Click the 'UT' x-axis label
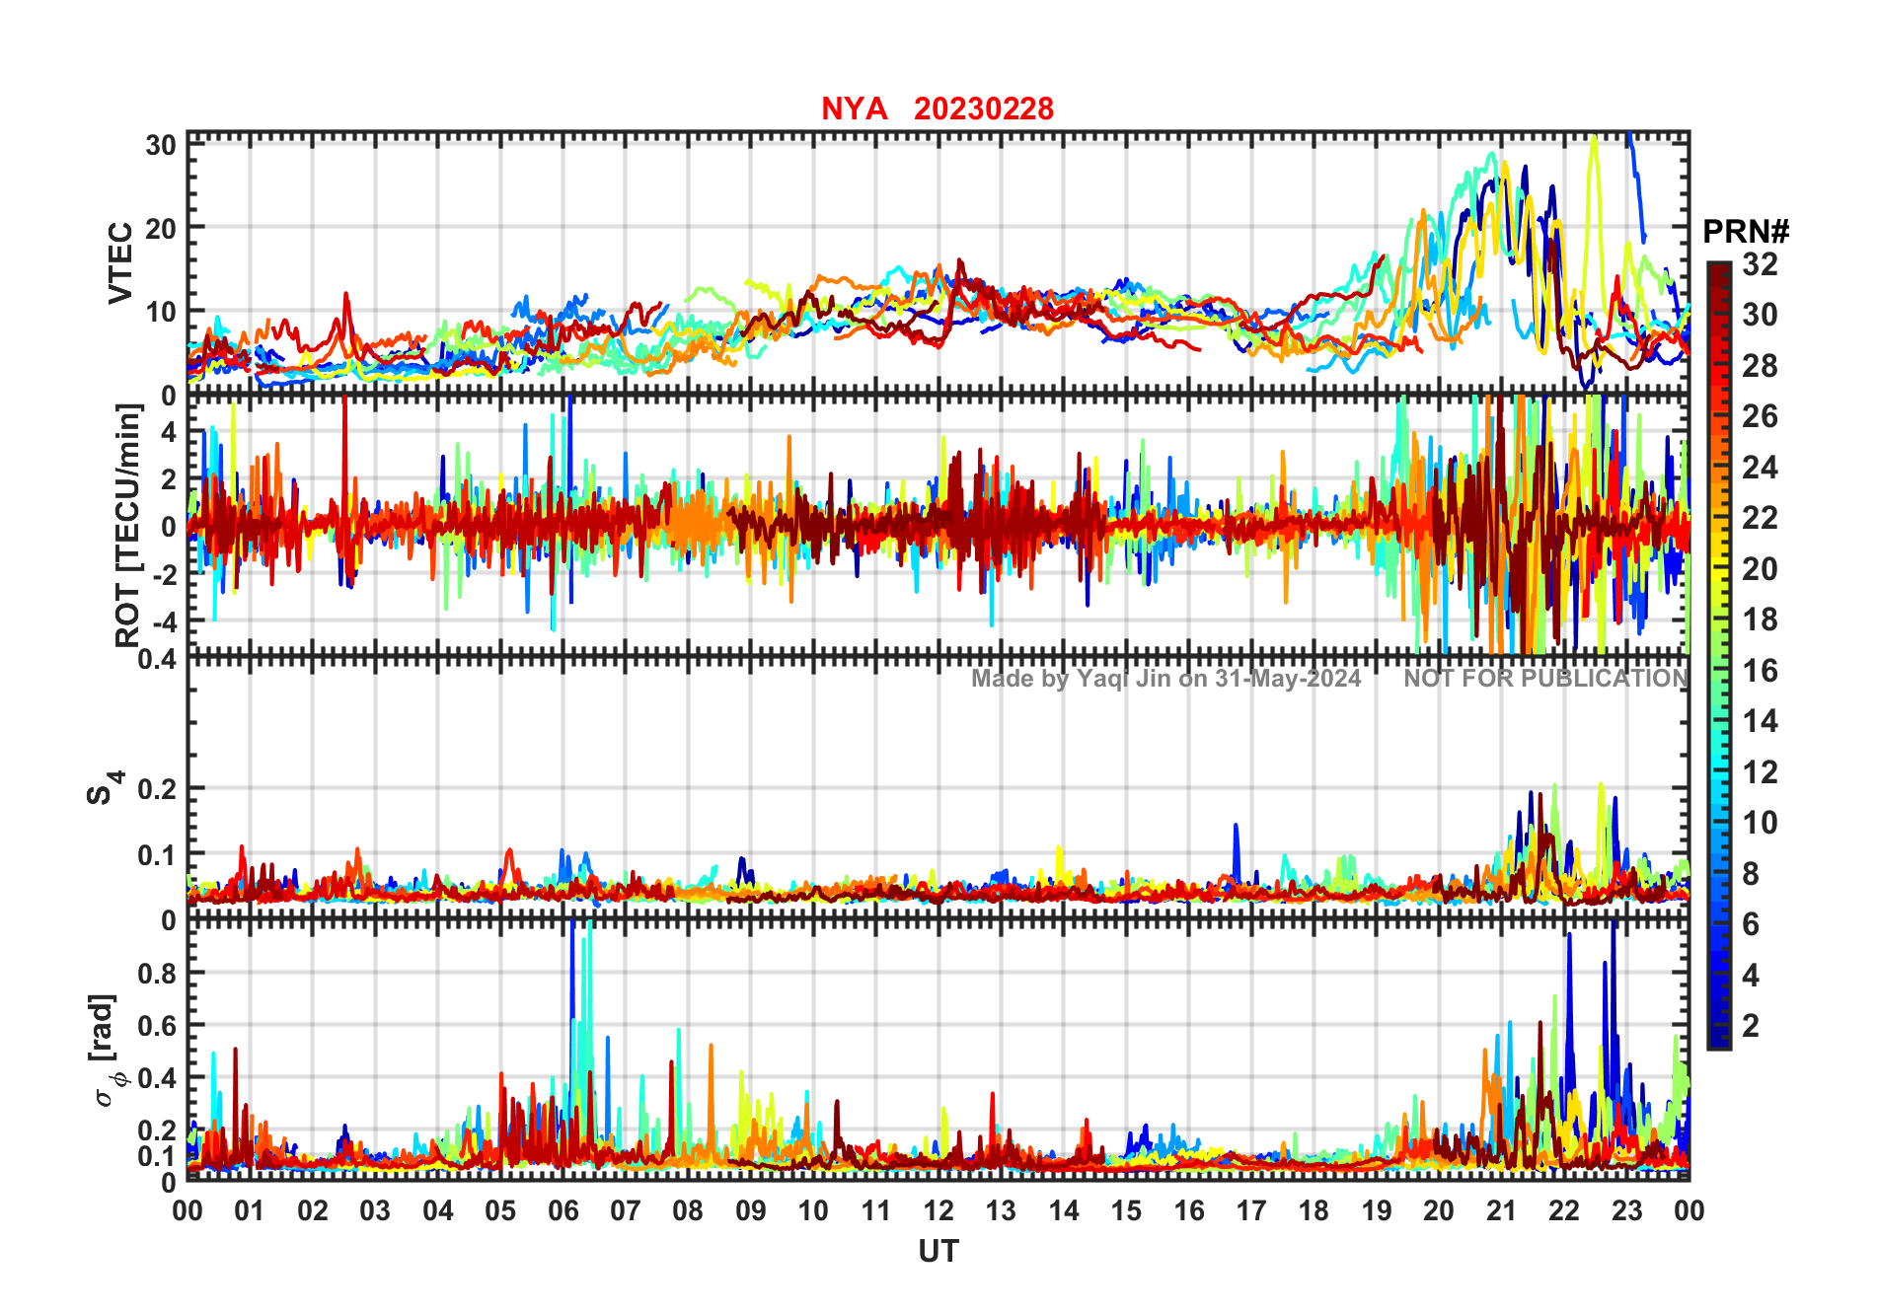Screen dimensions: 1877x1312 [938, 1252]
